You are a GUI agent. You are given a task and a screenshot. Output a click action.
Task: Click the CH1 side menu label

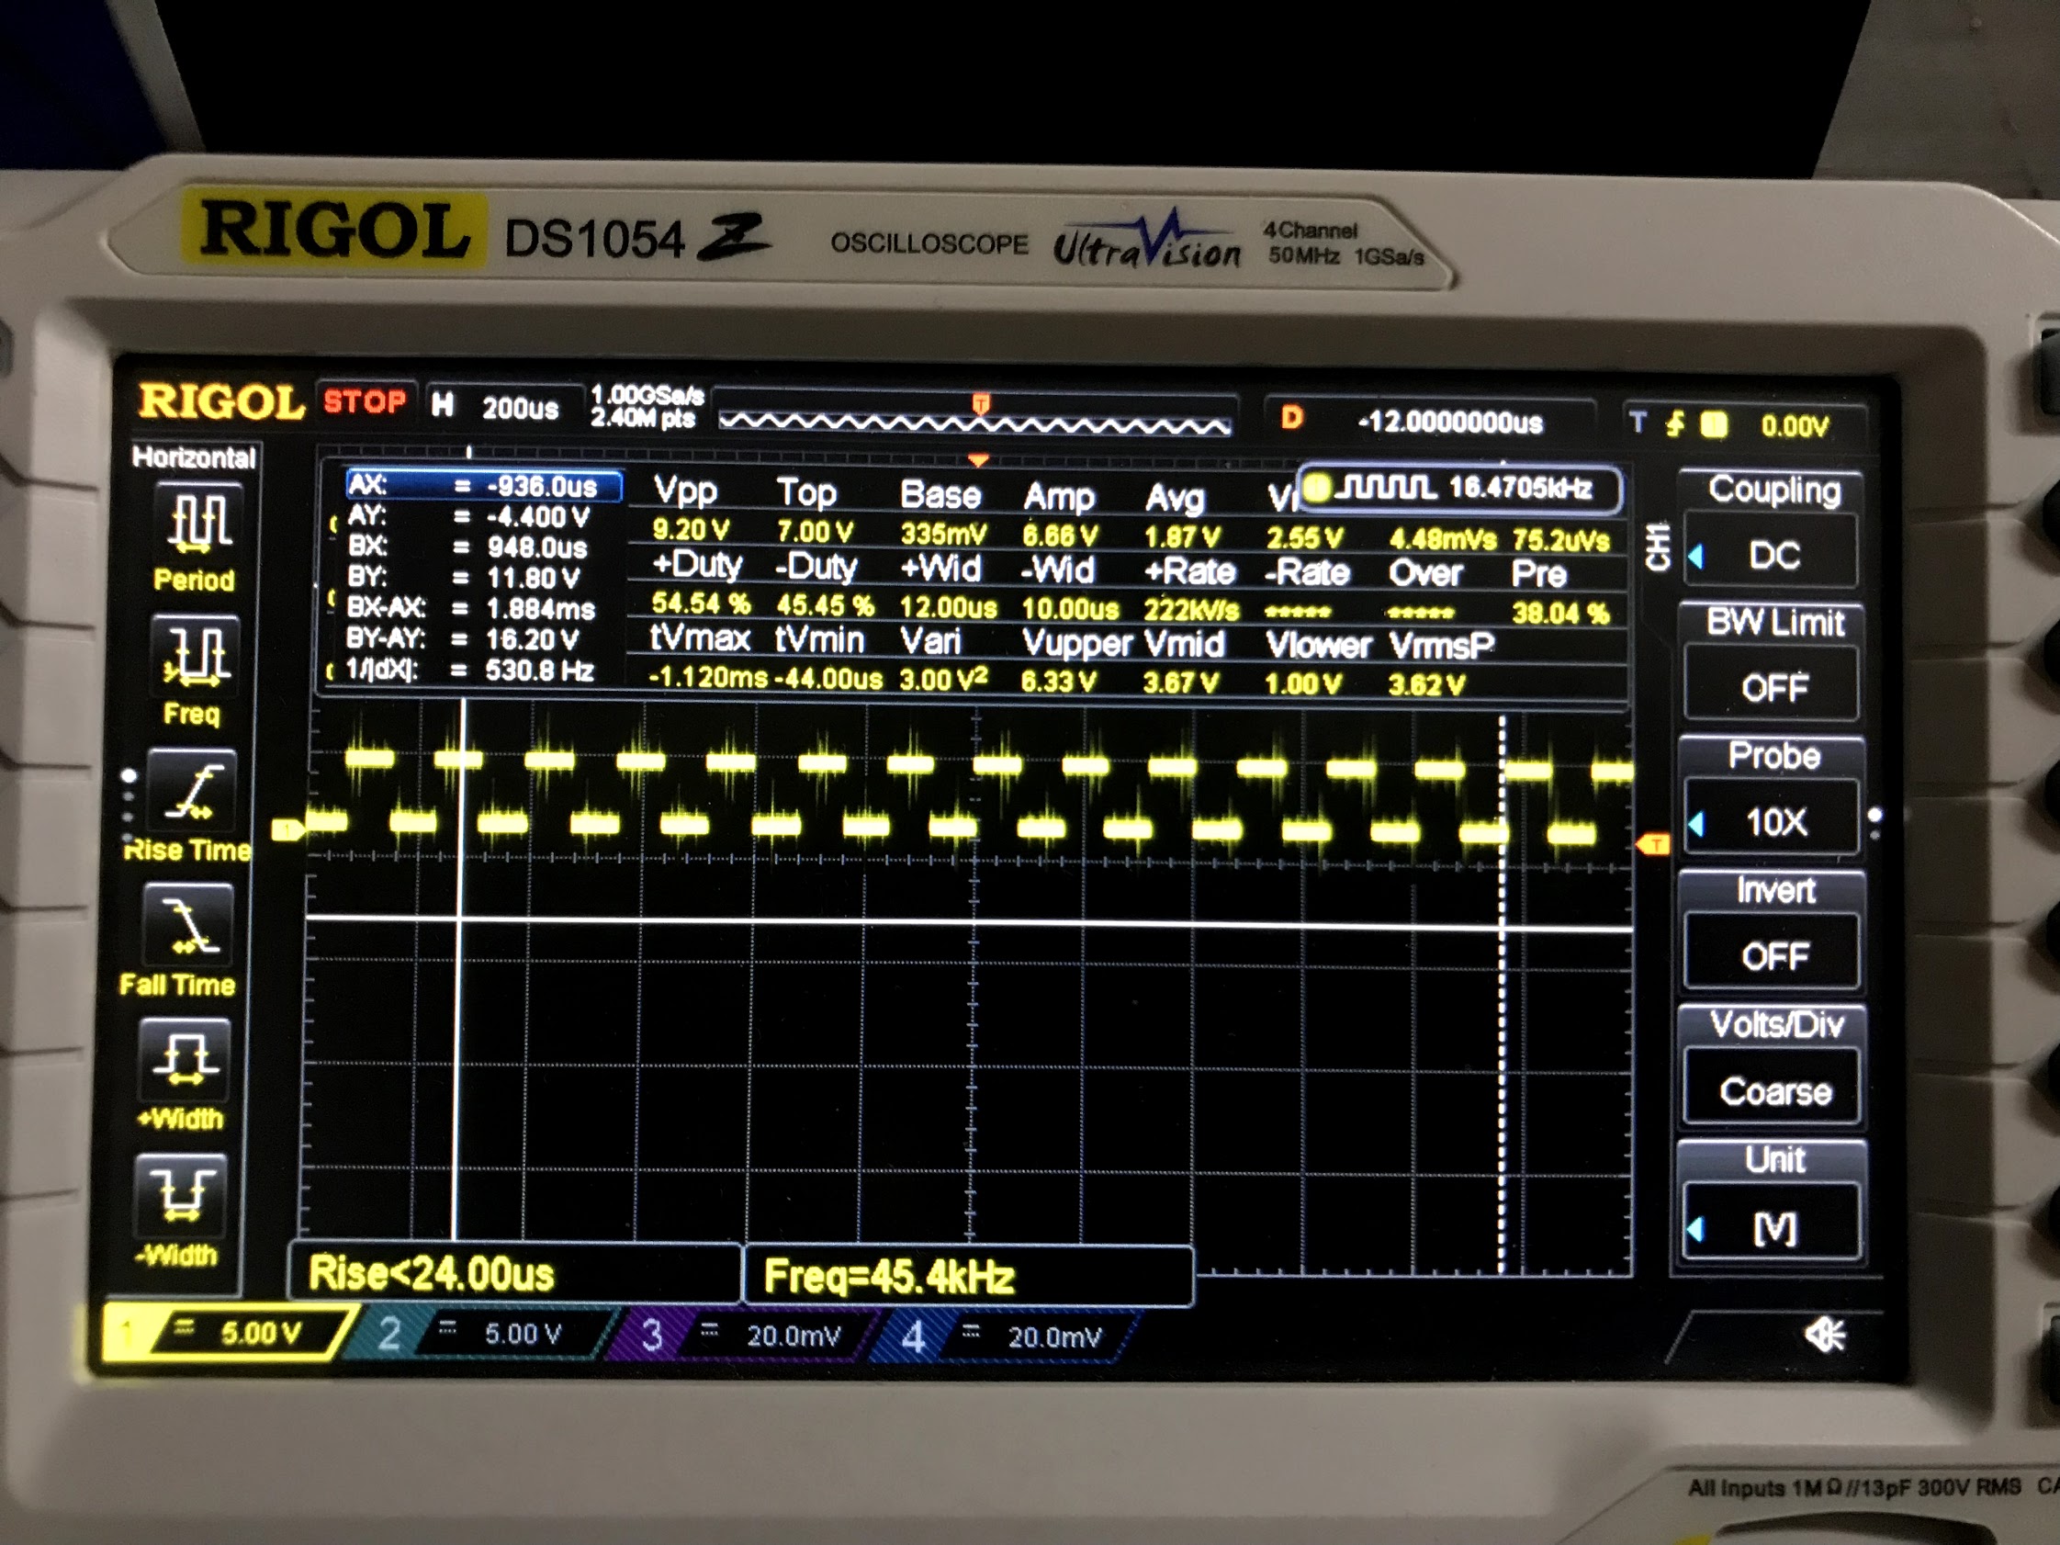[1658, 547]
